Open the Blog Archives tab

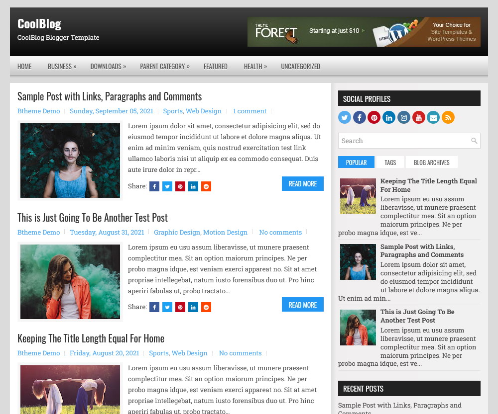[x=431, y=162]
